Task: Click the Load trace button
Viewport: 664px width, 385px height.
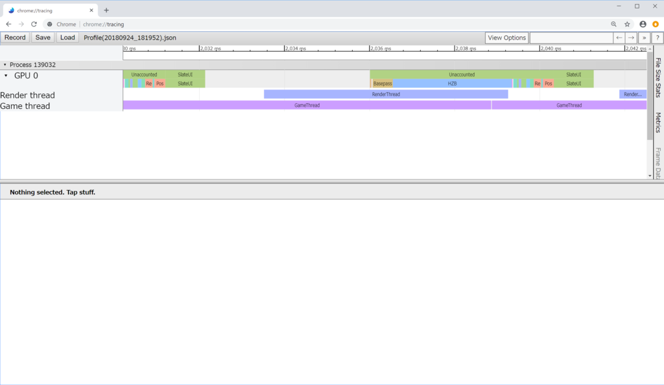Action: point(67,37)
